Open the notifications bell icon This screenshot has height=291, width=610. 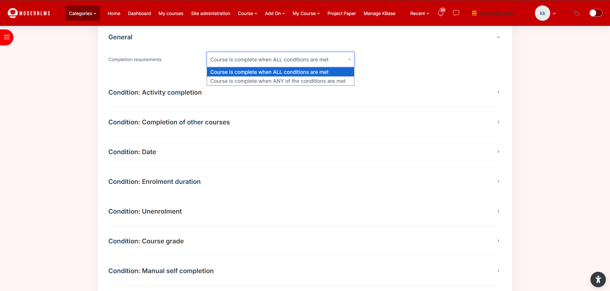(441, 13)
